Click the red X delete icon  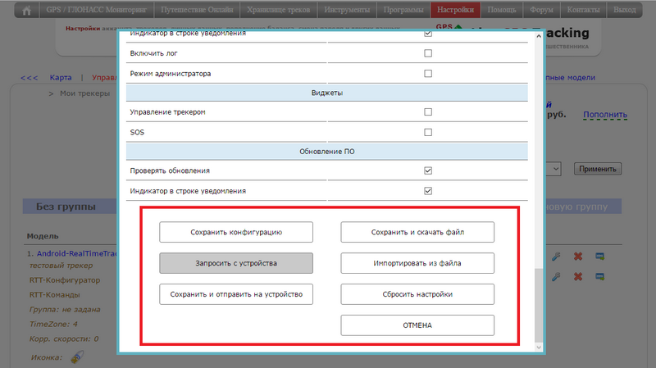(577, 256)
